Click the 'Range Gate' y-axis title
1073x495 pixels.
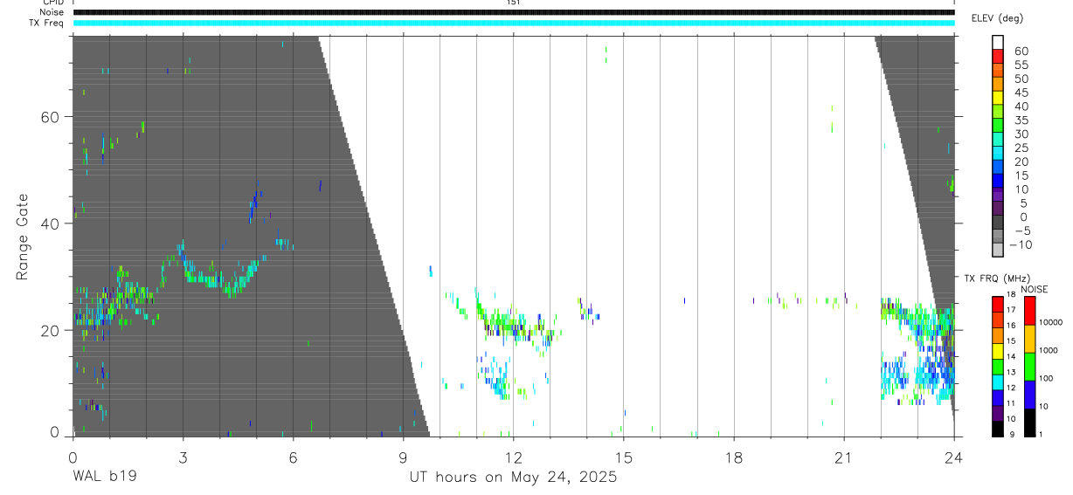pos(22,236)
